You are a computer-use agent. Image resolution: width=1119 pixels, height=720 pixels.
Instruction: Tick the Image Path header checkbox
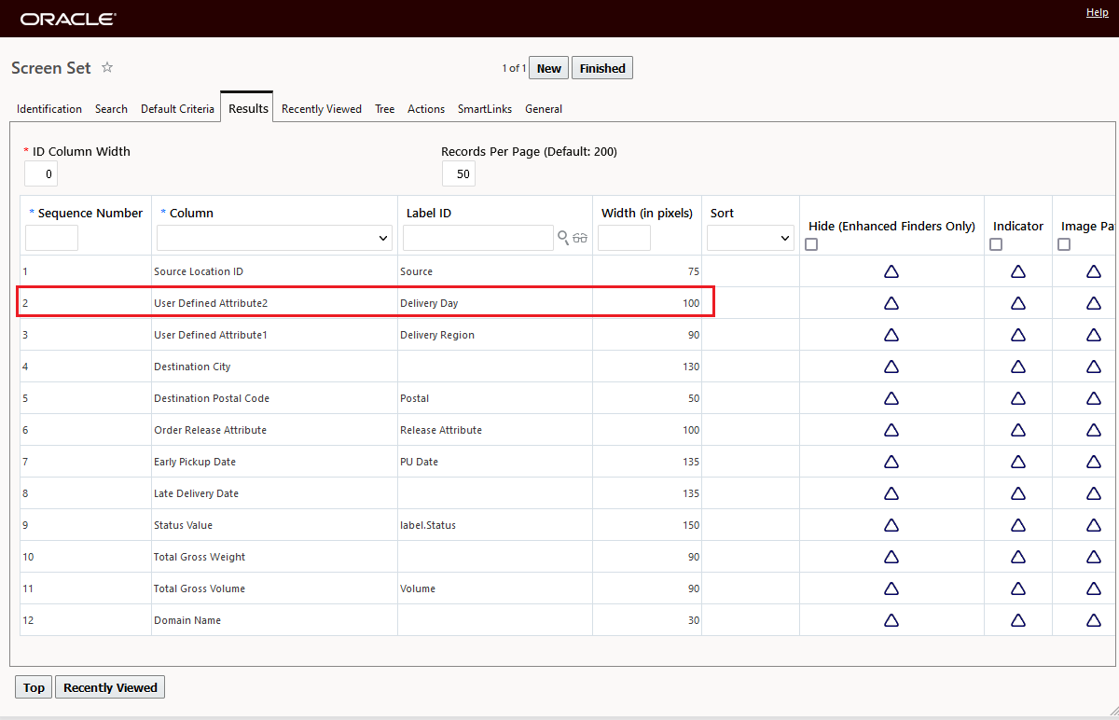pyautogui.click(x=1064, y=244)
